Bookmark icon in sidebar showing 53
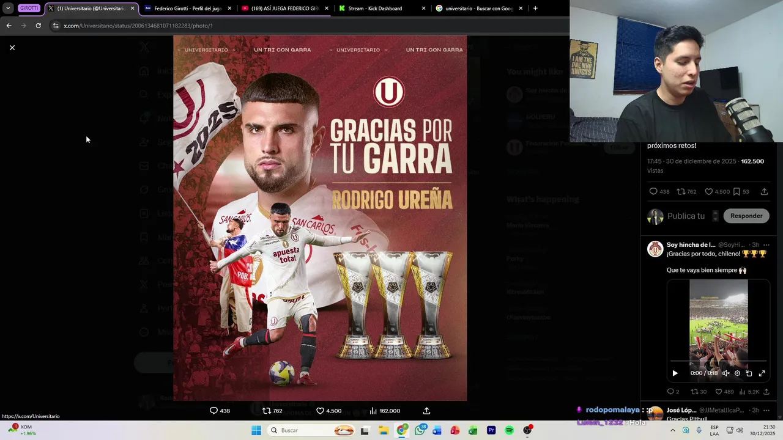 pyautogui.click(x=737, y=191)
